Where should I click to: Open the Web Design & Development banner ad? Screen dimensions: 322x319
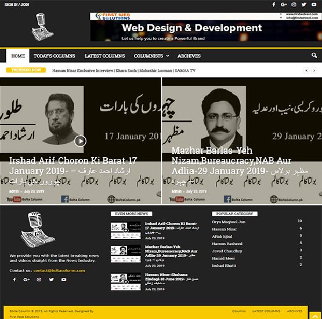pos(206,27)
